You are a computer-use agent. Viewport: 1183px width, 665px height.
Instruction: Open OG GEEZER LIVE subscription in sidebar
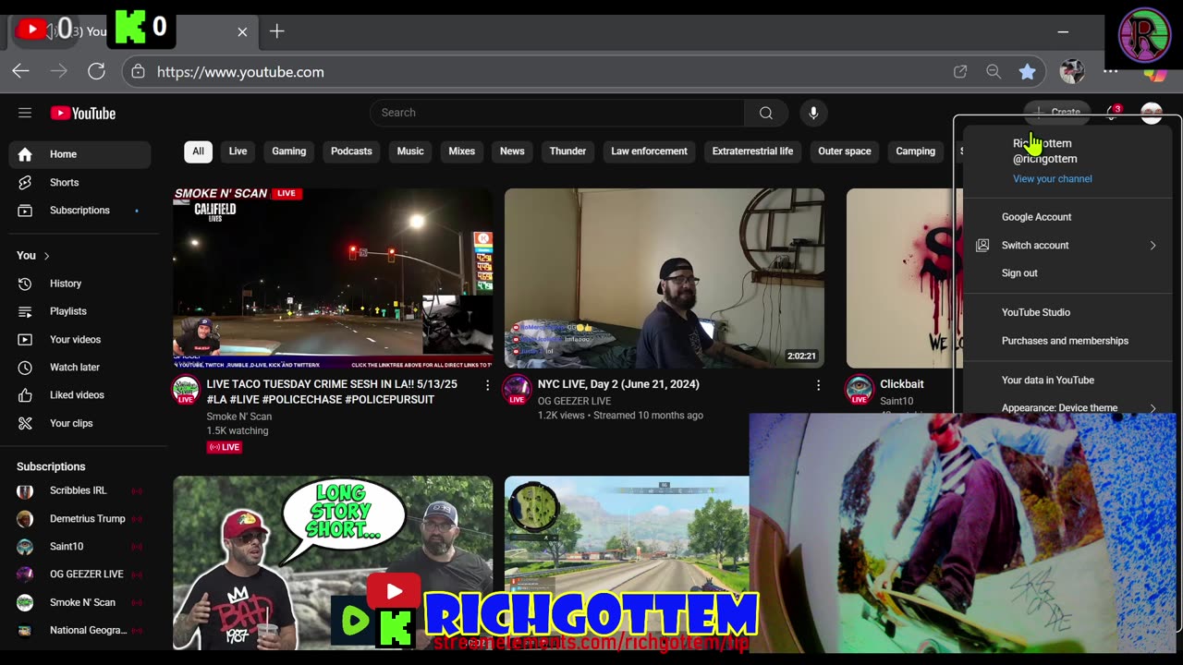[79, 574]
